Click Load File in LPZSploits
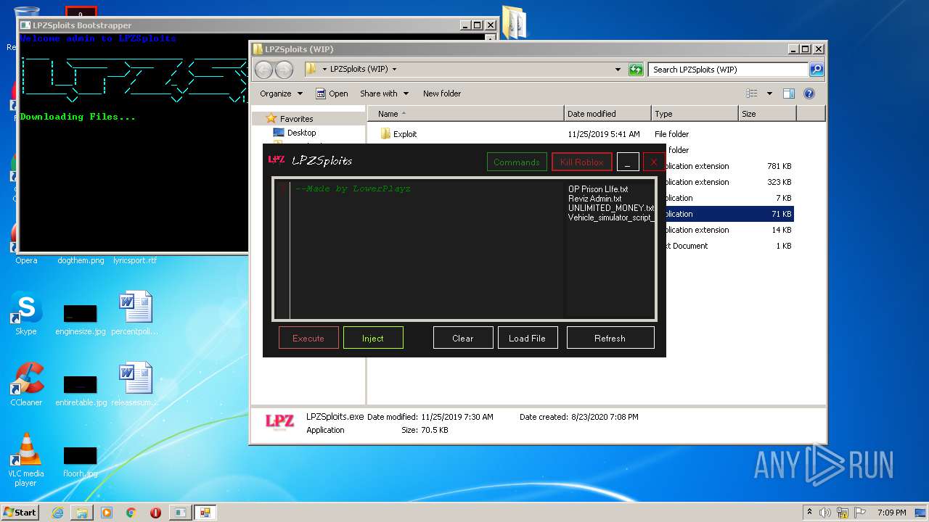 point(528,338)
